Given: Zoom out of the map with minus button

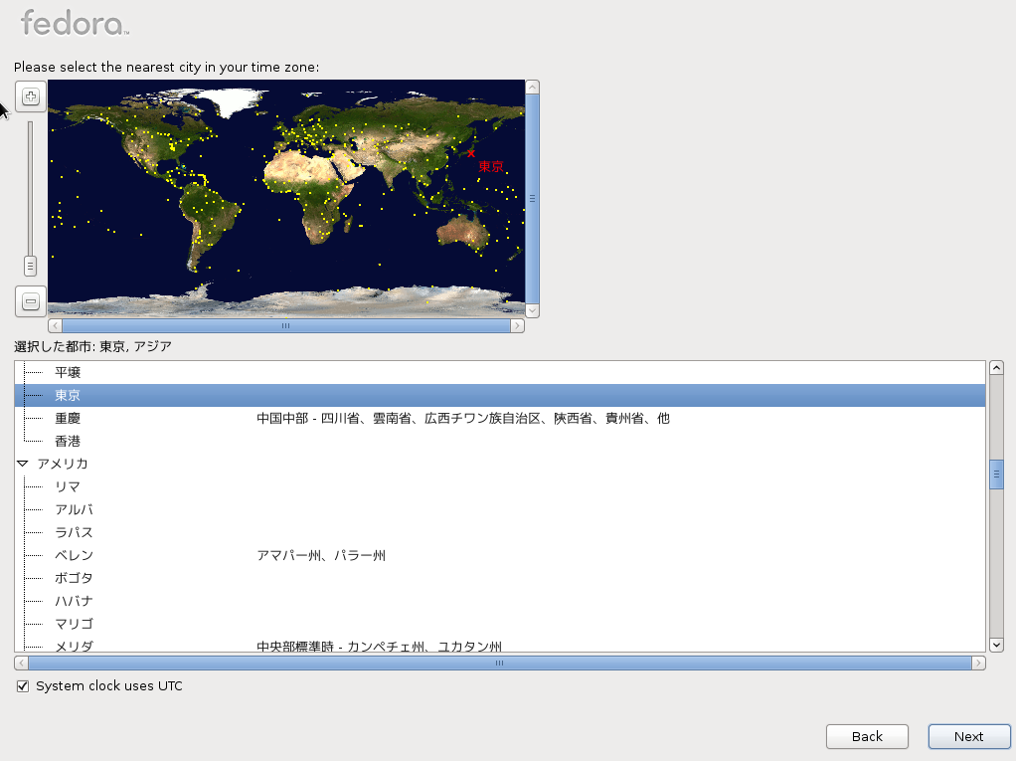Looking at the screenshot, I should tap(31, 301).
